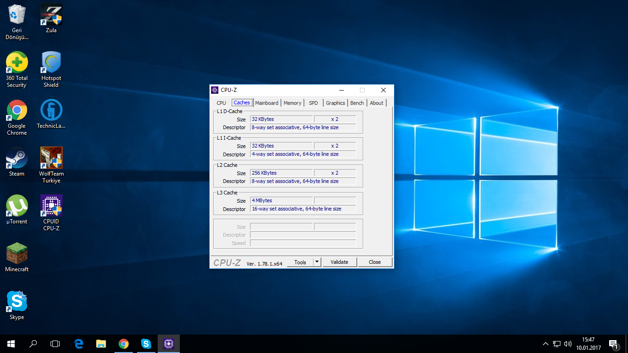Viewport: 628px width, 353px height.
Task: Switch to the Mainboard tab
Action: tap(267, 103)
